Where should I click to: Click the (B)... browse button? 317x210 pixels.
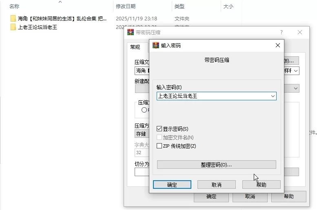point(291,61)
